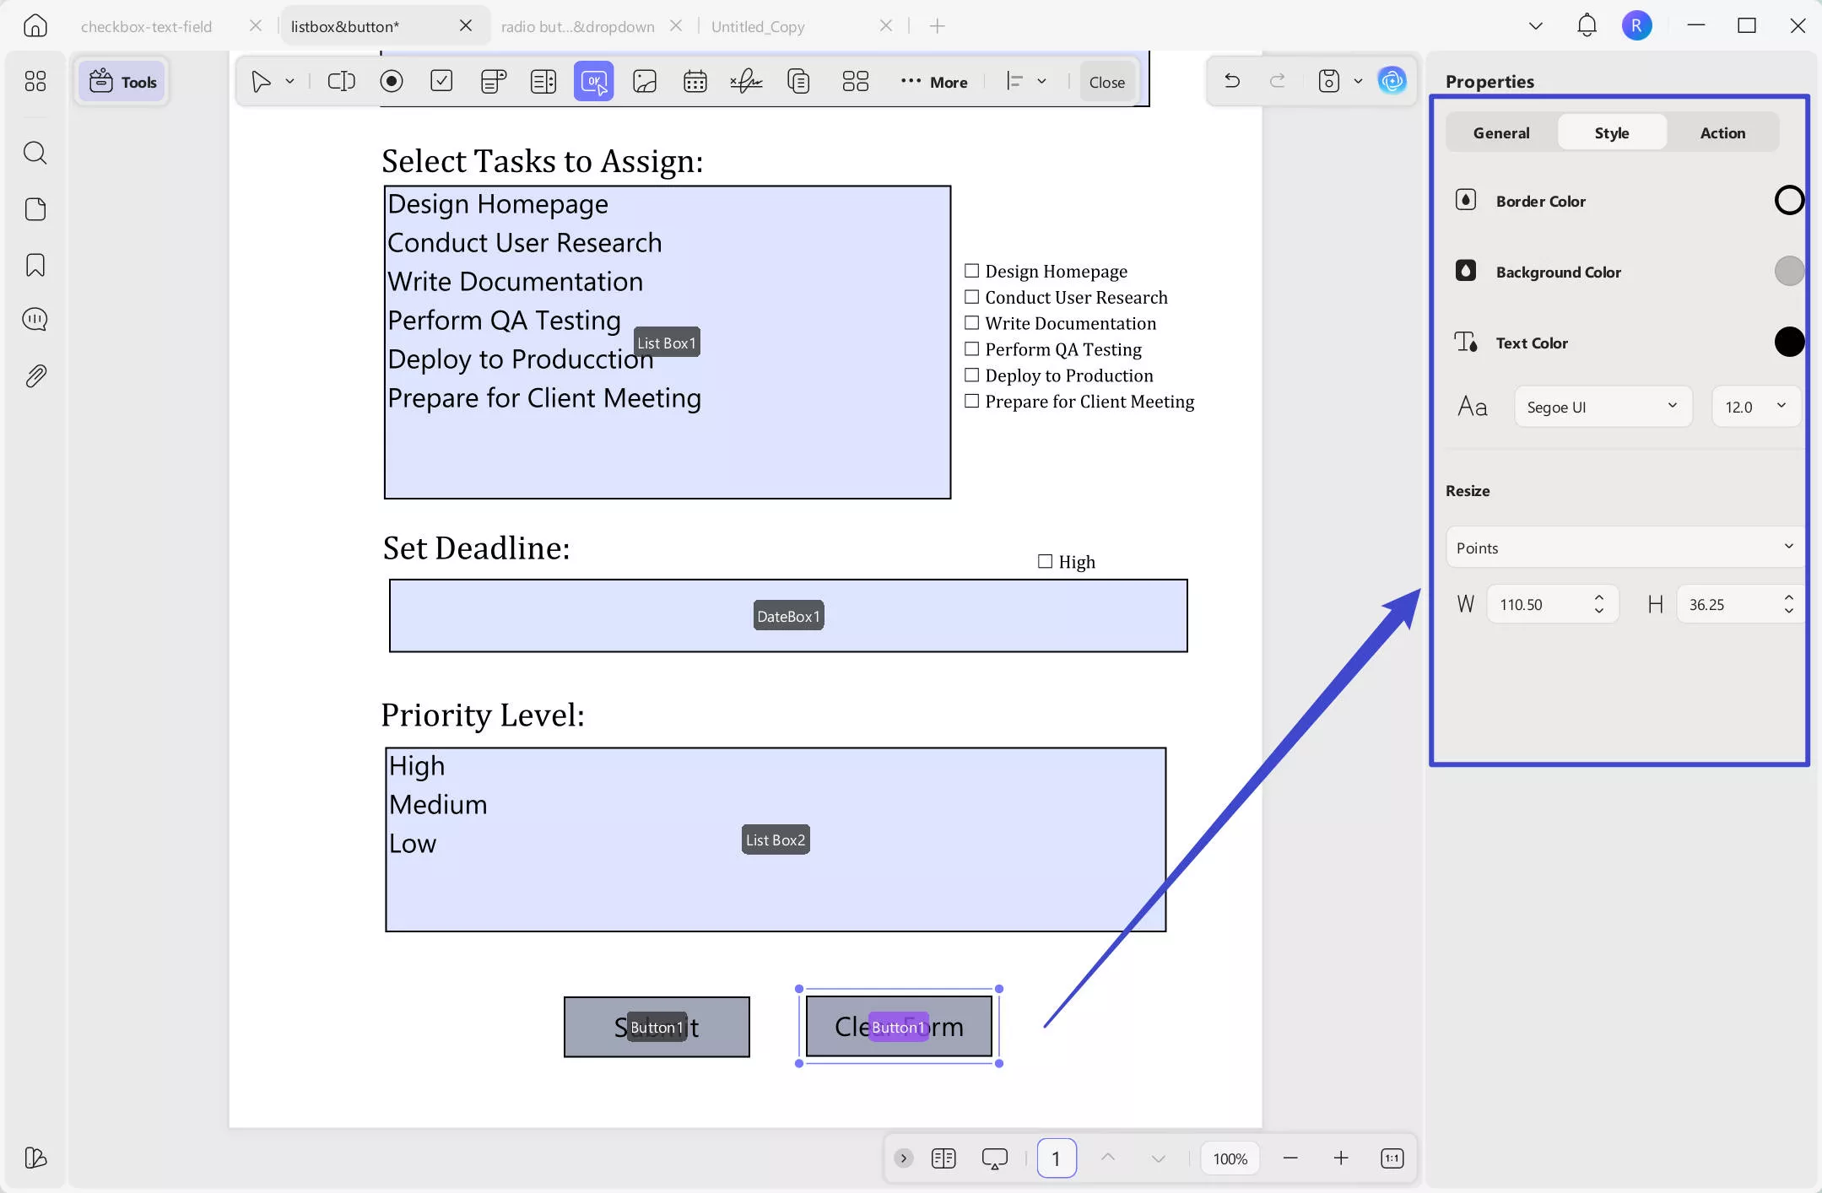Check the Perform QA Testing checkbox

(972, 349)
